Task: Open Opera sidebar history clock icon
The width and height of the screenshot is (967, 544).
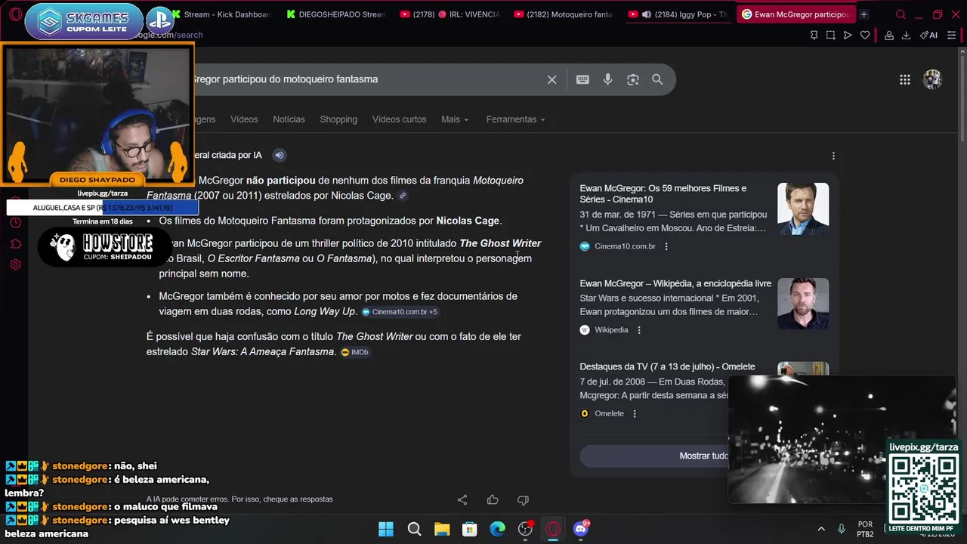Action: 15,223
